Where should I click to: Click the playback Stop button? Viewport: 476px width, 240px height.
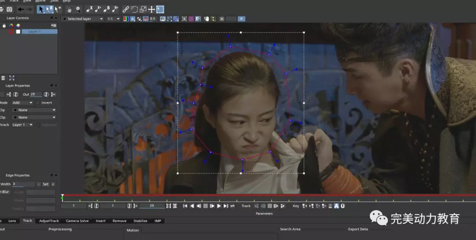click(x=205, y=206)
